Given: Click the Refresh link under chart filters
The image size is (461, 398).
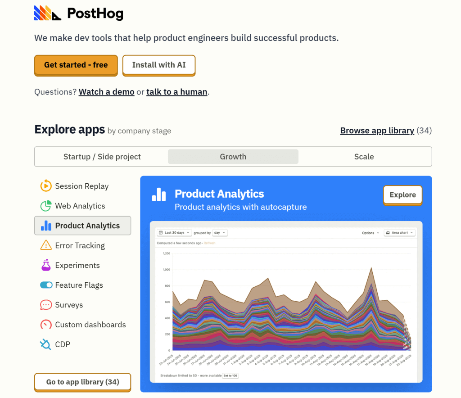Looking at the screenshot, I should coord(209,243).
